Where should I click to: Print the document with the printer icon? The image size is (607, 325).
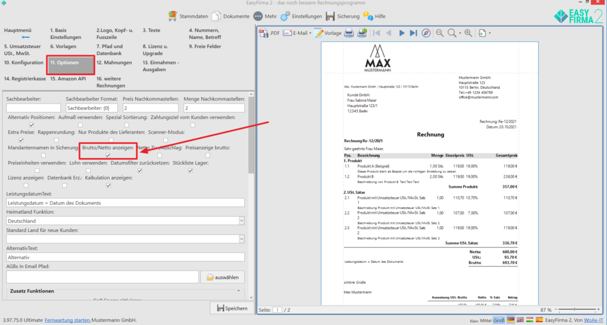point(349,33)
